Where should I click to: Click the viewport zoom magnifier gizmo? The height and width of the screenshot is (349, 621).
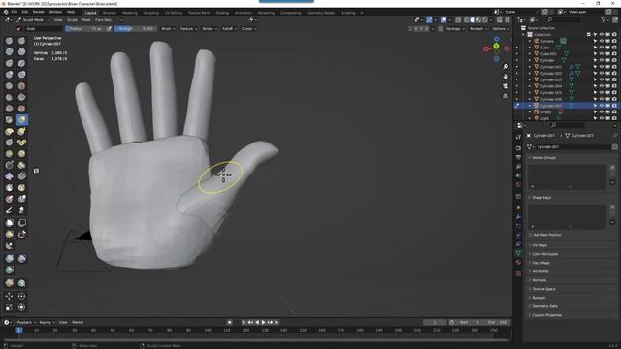pyautogui.click(x=506, y=67)
